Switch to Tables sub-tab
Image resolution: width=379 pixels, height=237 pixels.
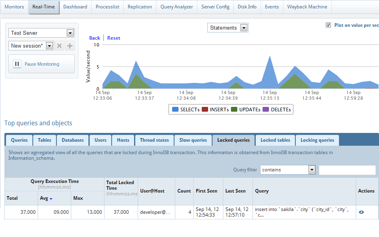[x=44, y=140]
